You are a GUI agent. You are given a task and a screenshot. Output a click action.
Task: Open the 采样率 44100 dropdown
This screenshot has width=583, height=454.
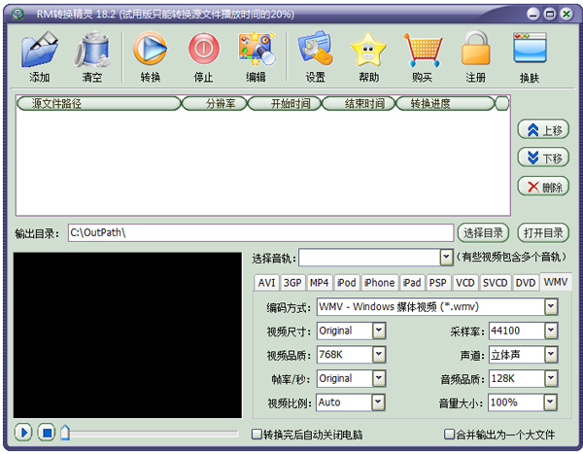(551, 331)
